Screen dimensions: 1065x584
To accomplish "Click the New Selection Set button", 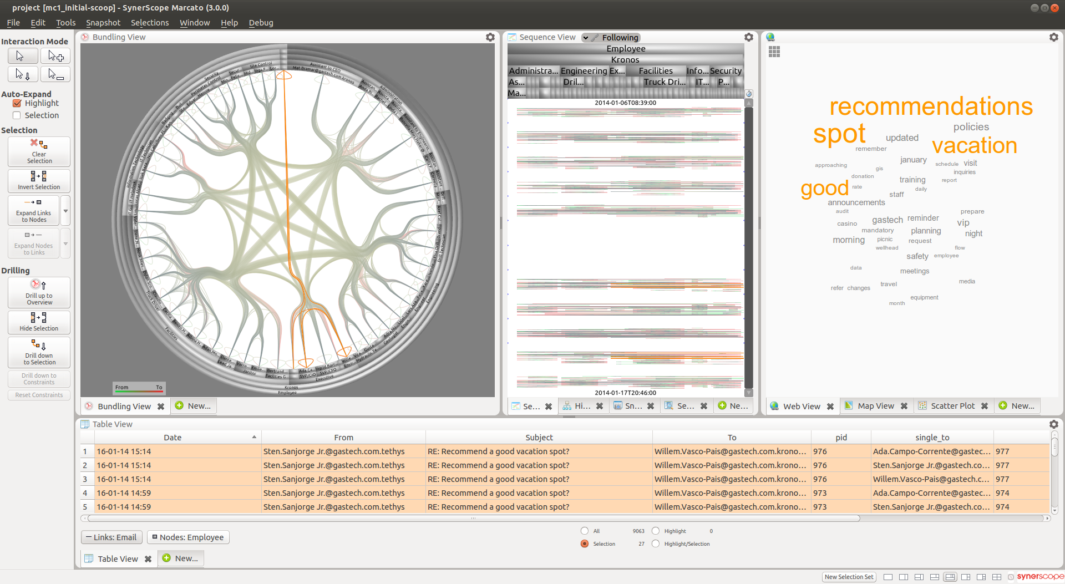I will point(849,577).
